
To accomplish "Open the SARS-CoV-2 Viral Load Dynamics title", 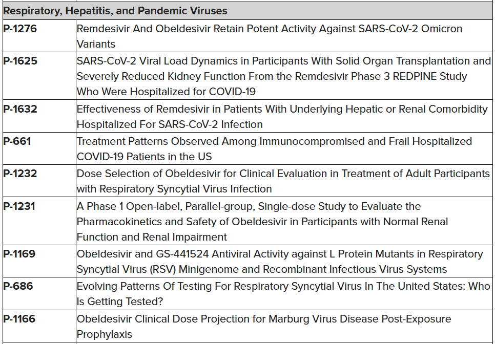I will click(x=283, y=76).
